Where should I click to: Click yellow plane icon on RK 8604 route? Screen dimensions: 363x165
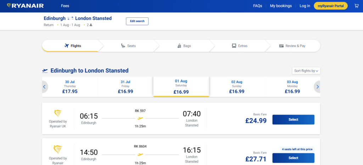tap(140, 154)
